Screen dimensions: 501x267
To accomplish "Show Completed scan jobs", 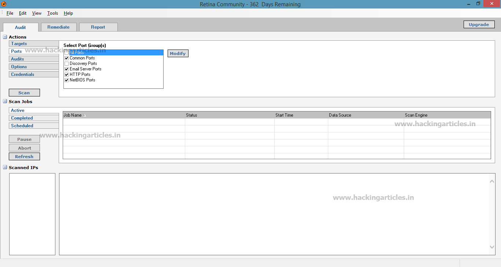I will 34,118.
